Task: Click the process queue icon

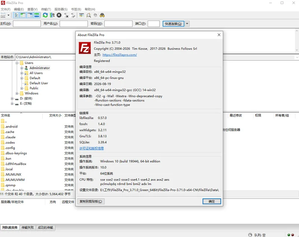Action: tap(52, 15)
